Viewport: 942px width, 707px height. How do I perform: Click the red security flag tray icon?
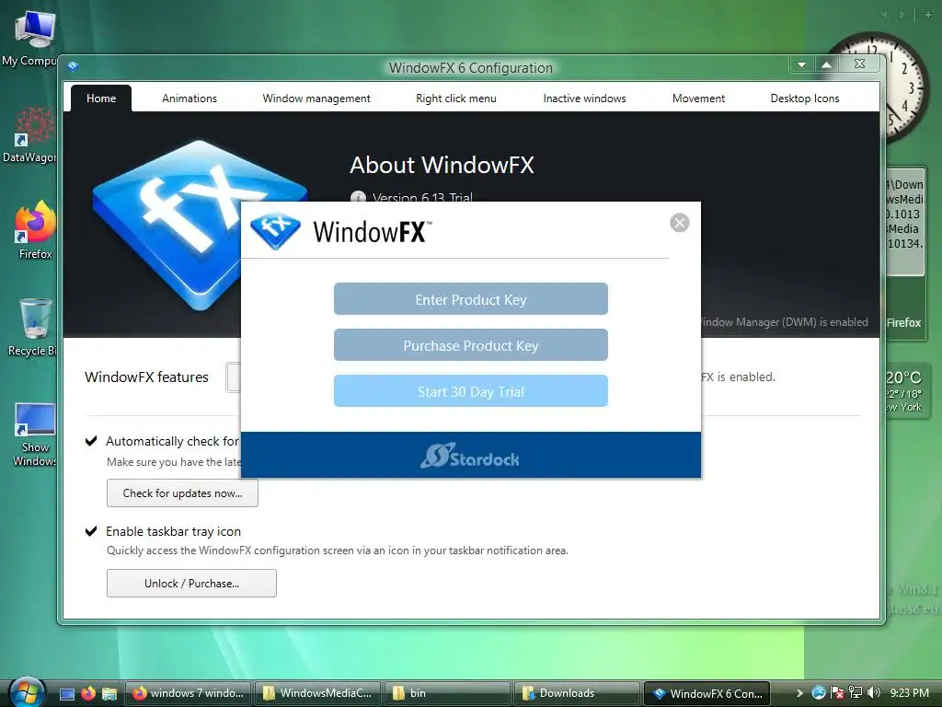pyautogui.click(x=837, y=693)
